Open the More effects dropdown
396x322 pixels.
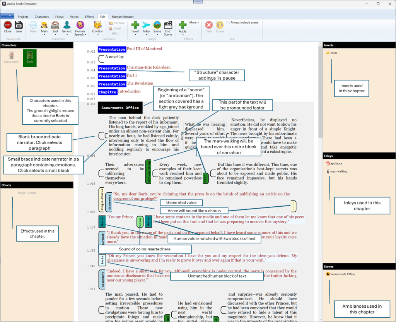(x=194, y=22)
